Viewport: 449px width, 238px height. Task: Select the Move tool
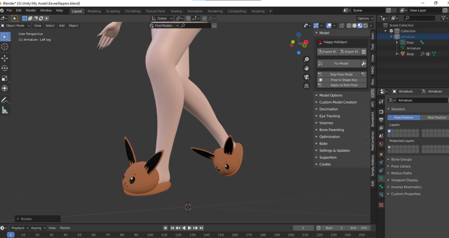pyautogui.click(x=5, y=58)
